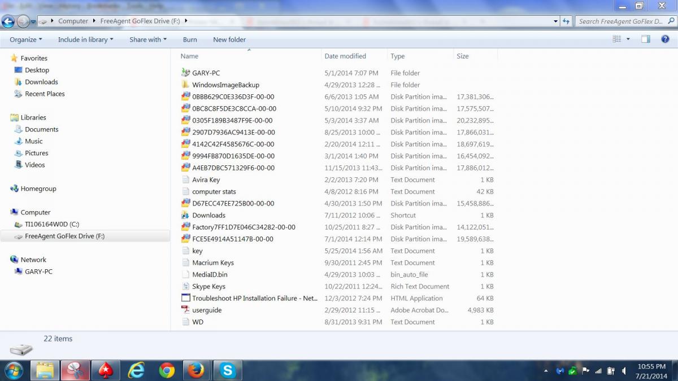Select the userguide PDF file icon
Image resolution: width=678 pixels, height=381 pixels.
pos(185,310)
